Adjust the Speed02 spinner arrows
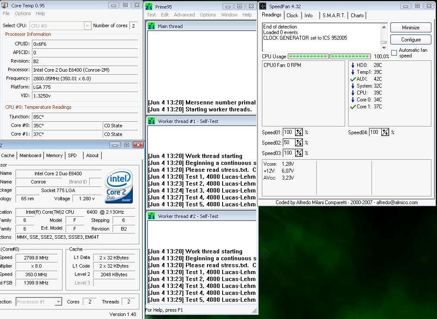Viewport: 437px width, 319px height. [x=299, y=142]
